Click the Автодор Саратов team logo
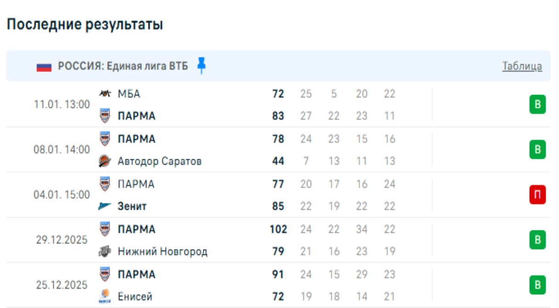Screen dimensions: 559x308 pos(105,161)
